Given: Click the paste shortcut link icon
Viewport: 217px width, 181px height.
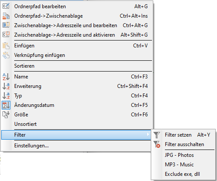Looking at the screenshot, I should coord(6,55).
